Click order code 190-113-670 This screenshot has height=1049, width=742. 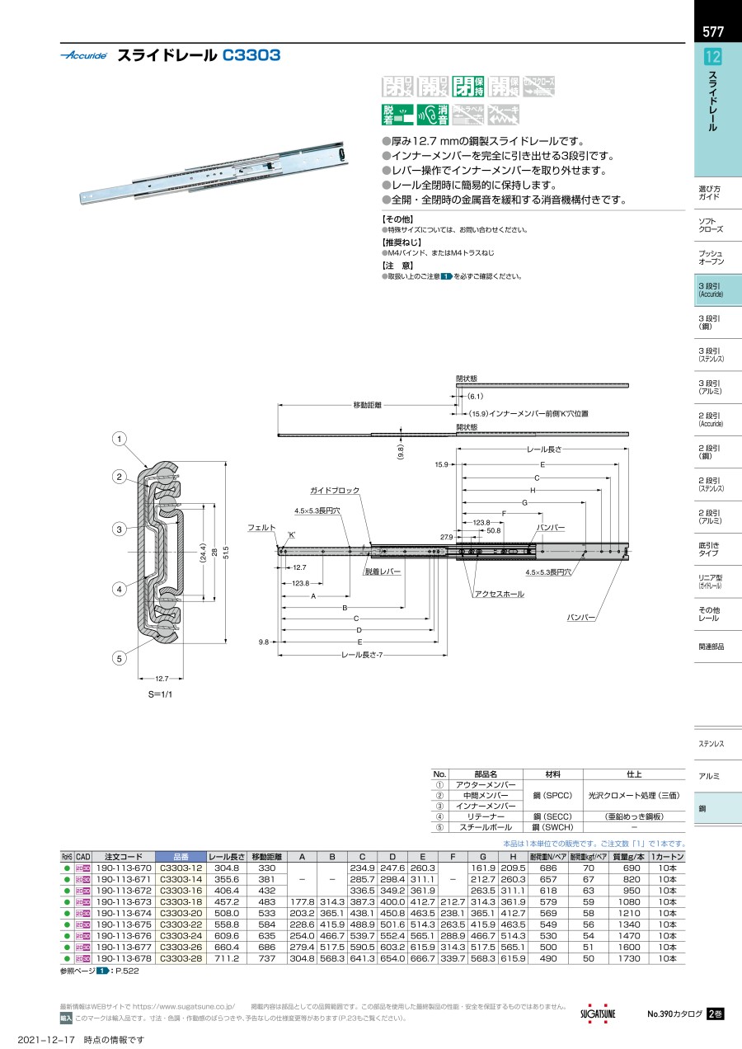tap(124, 868)
